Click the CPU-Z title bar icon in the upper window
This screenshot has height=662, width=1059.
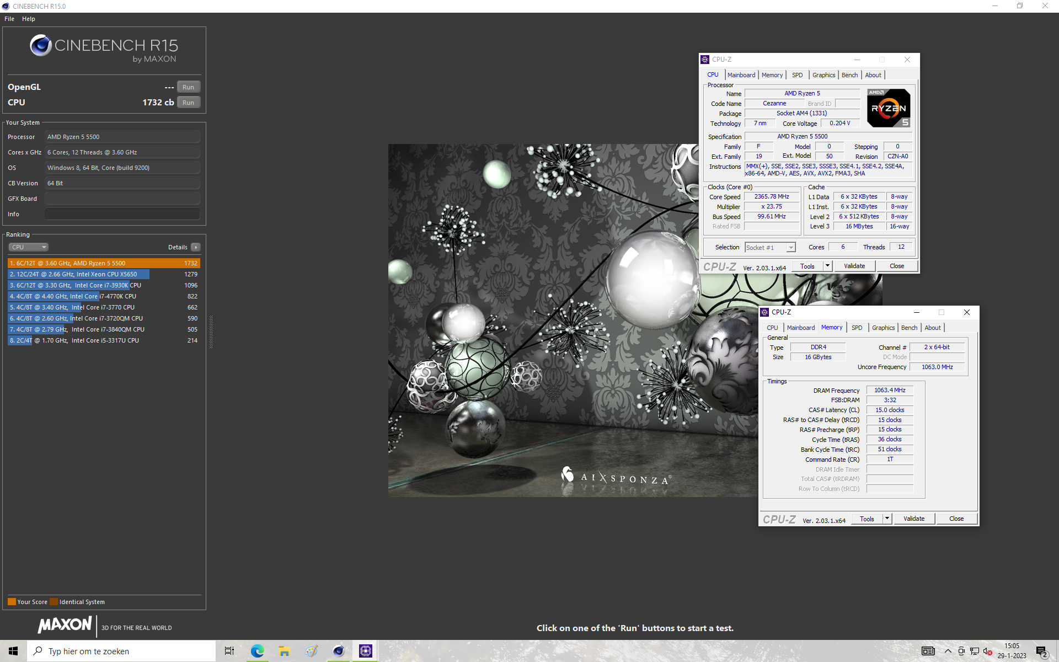(x=705, y=60)
